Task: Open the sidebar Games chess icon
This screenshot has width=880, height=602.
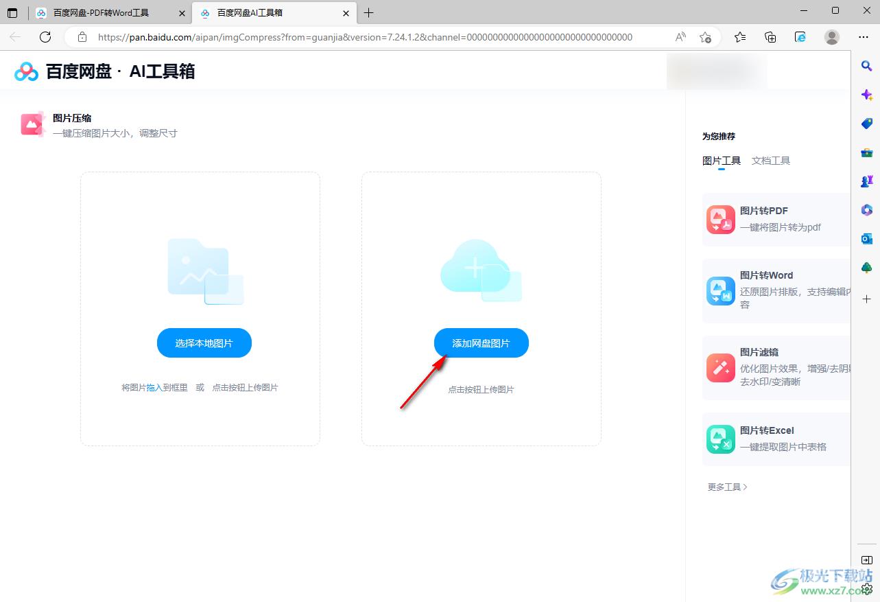Action: 866,181
